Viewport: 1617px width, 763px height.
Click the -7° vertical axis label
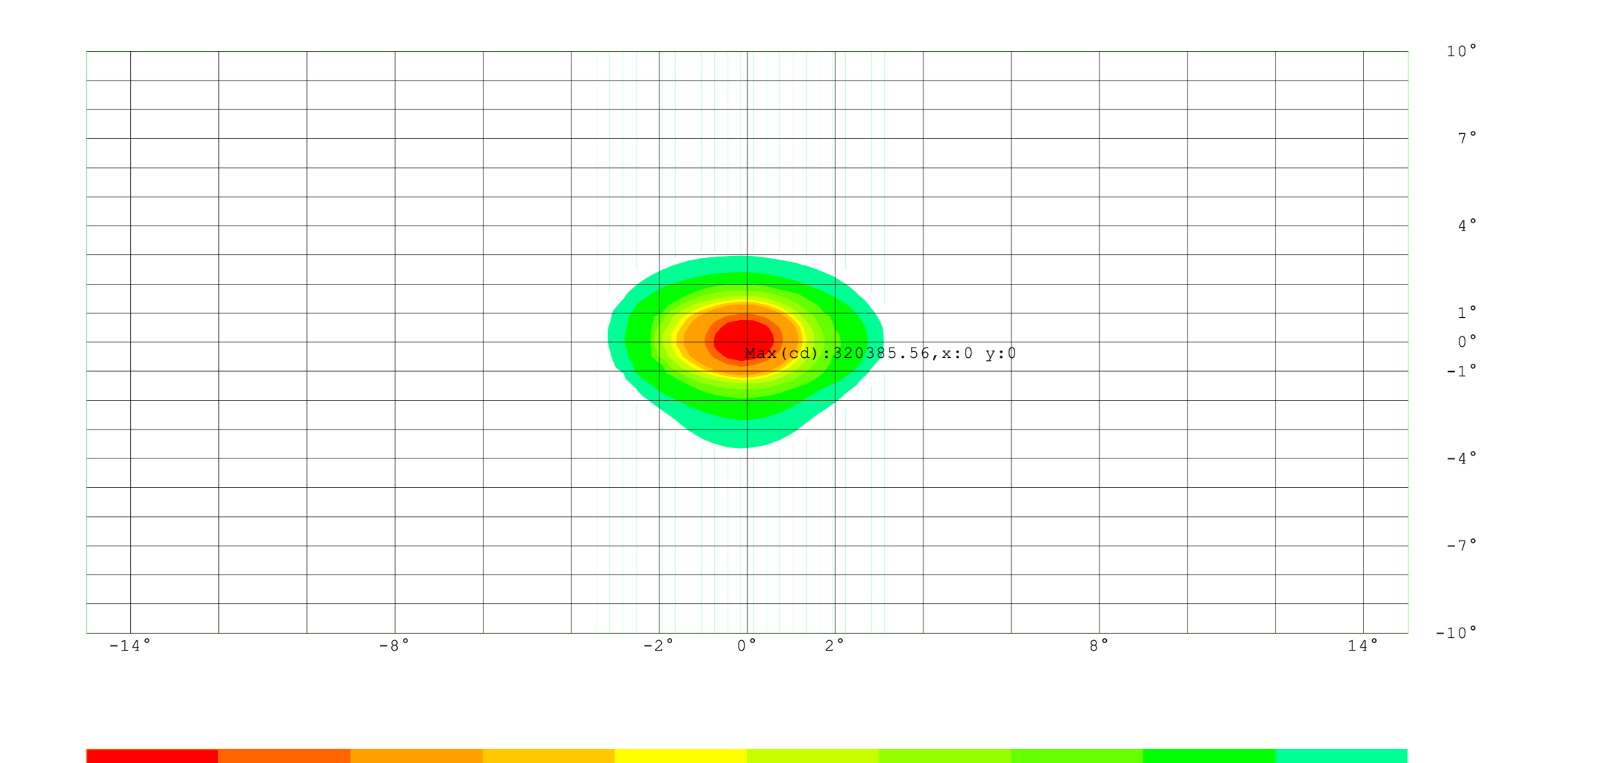click(x=1462, y=546)
